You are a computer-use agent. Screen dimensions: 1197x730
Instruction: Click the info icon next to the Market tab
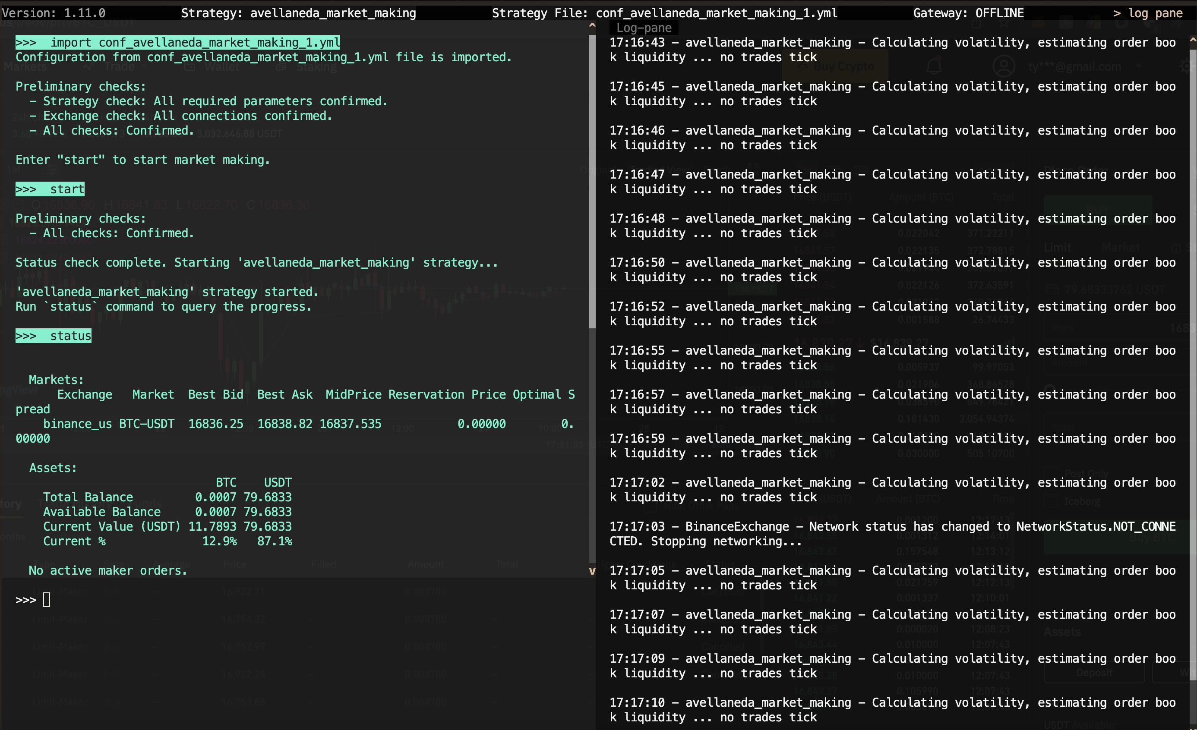(x=1176, y=248)
